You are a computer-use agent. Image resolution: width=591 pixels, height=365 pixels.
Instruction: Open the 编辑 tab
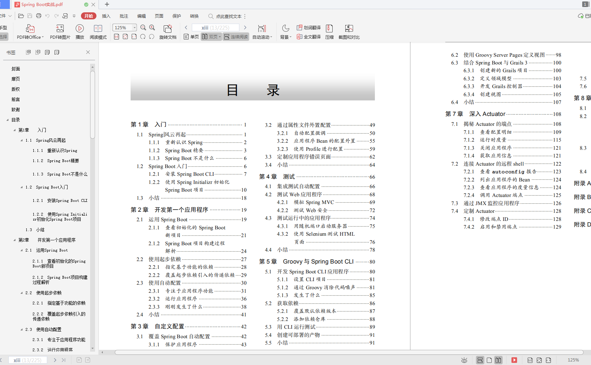point(142,16)
